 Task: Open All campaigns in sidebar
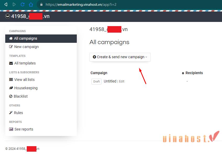point(41,39)
